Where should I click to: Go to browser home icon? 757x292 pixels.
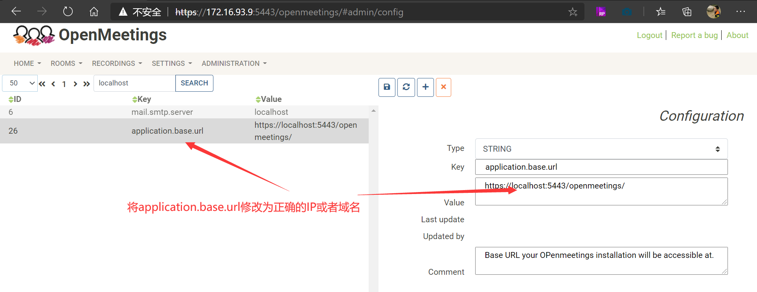[94, 11]
